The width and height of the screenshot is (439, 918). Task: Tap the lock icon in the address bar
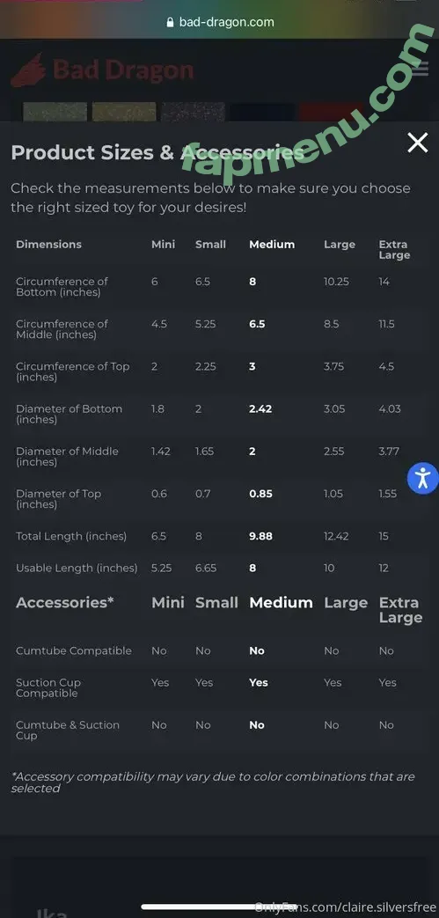[171, 22]
